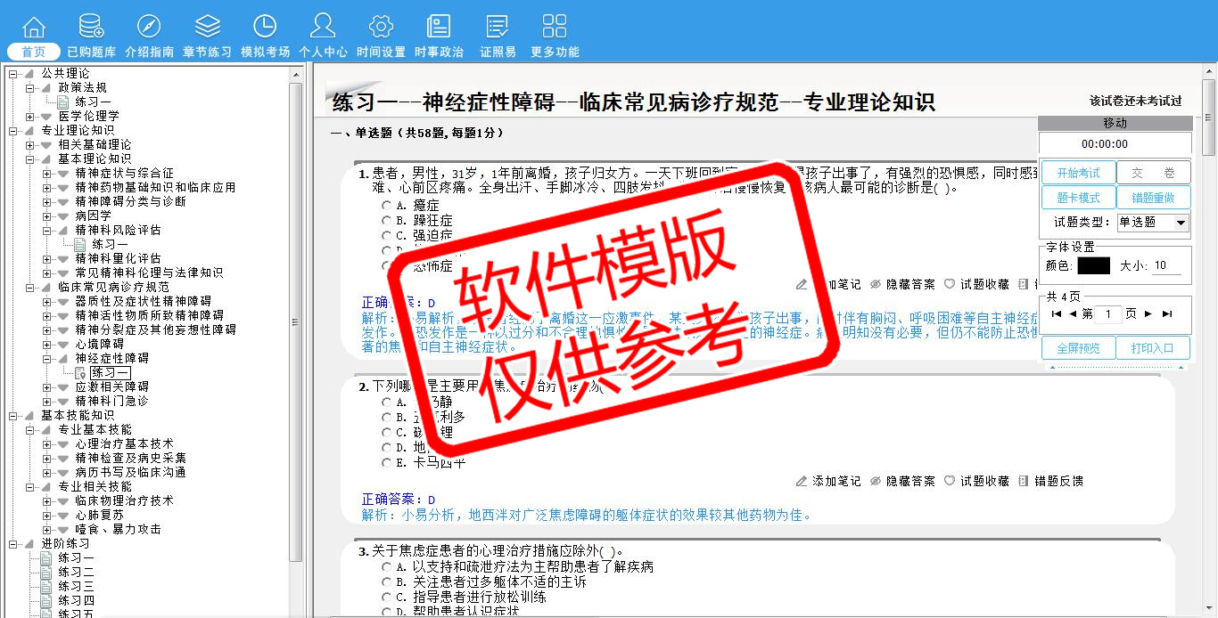
Task: Select 精神药物基础知识和临床应用 tree item
Action: coord(155,187)
